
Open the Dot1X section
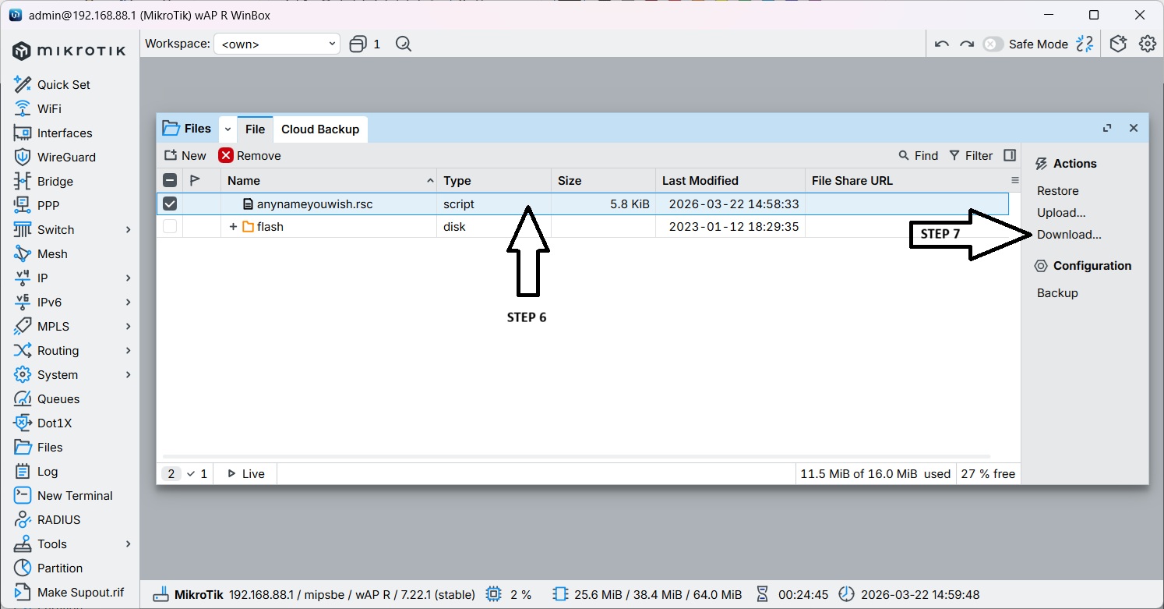pyautogui.click(x=54, y=423)
